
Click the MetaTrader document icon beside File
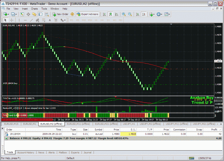tap(4, 9)
